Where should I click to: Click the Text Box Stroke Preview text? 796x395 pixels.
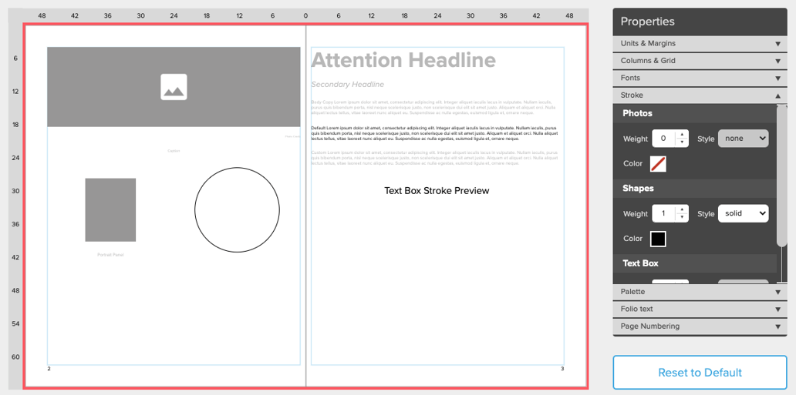437,191
